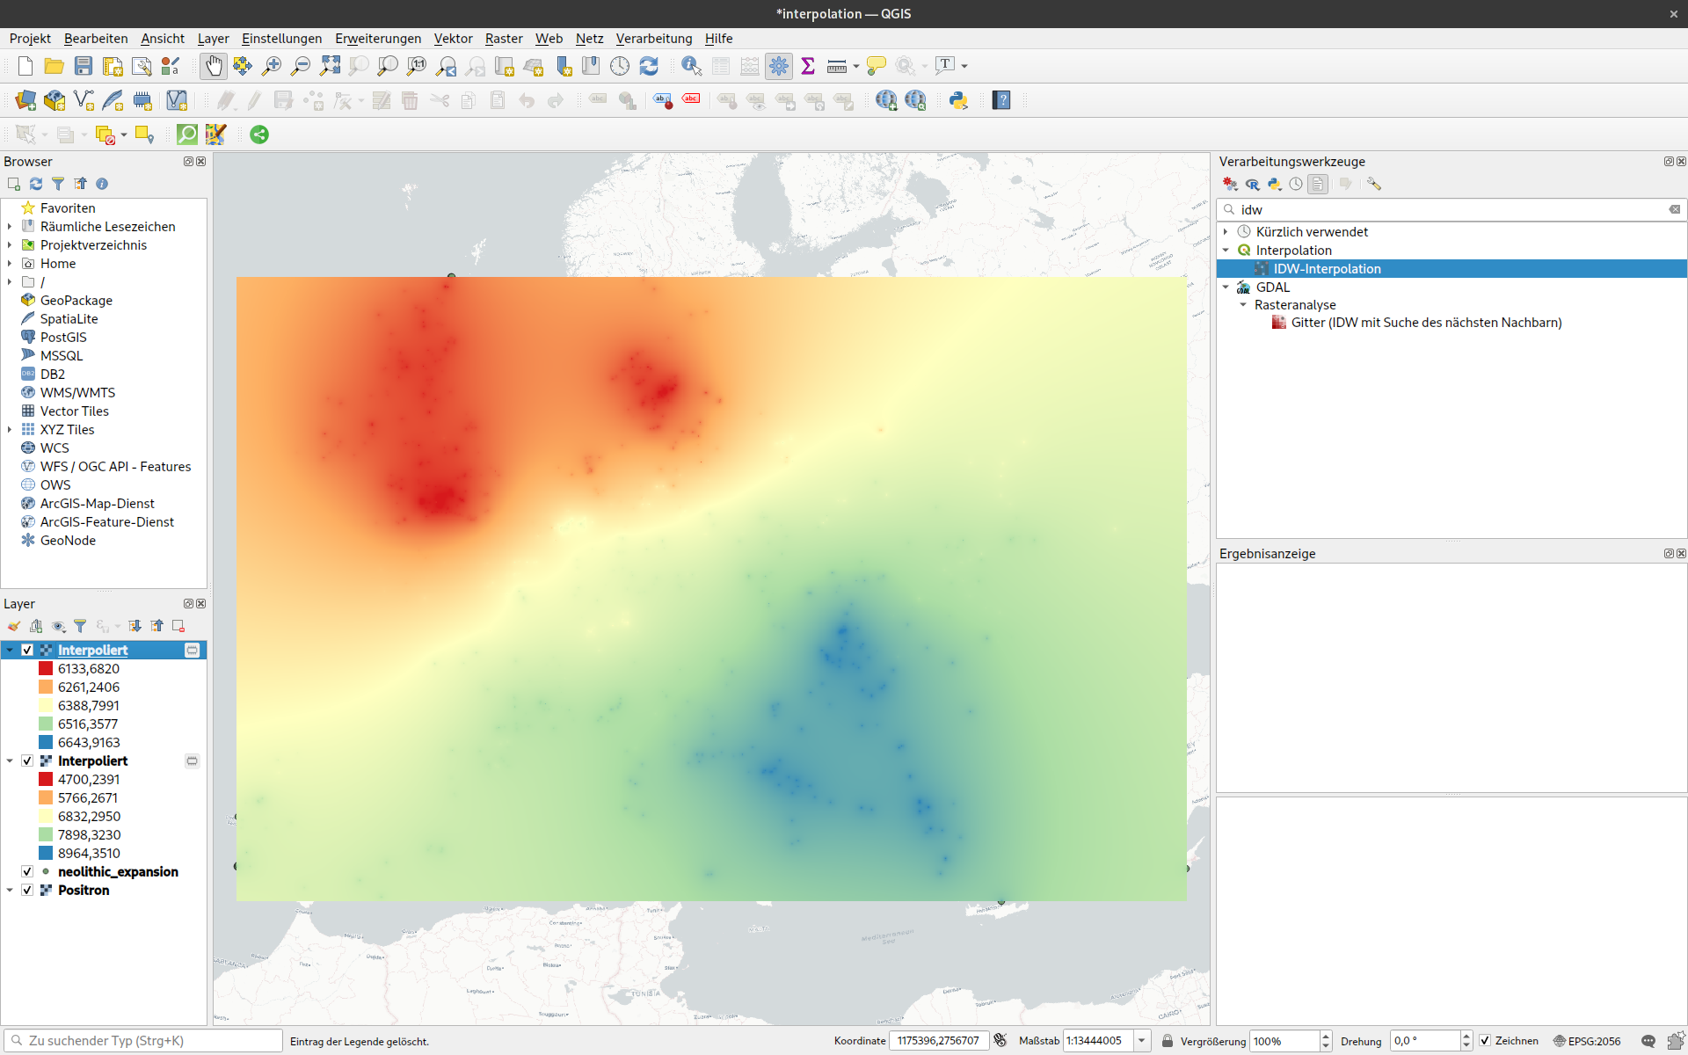Click the Refresh map canvas icon
Image resolution: width=1688 pixels, height=1055 pixels.
(x=649, y=66)
